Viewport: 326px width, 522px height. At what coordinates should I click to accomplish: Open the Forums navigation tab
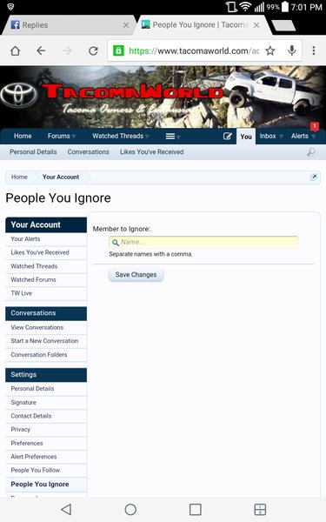pos(58,136)
